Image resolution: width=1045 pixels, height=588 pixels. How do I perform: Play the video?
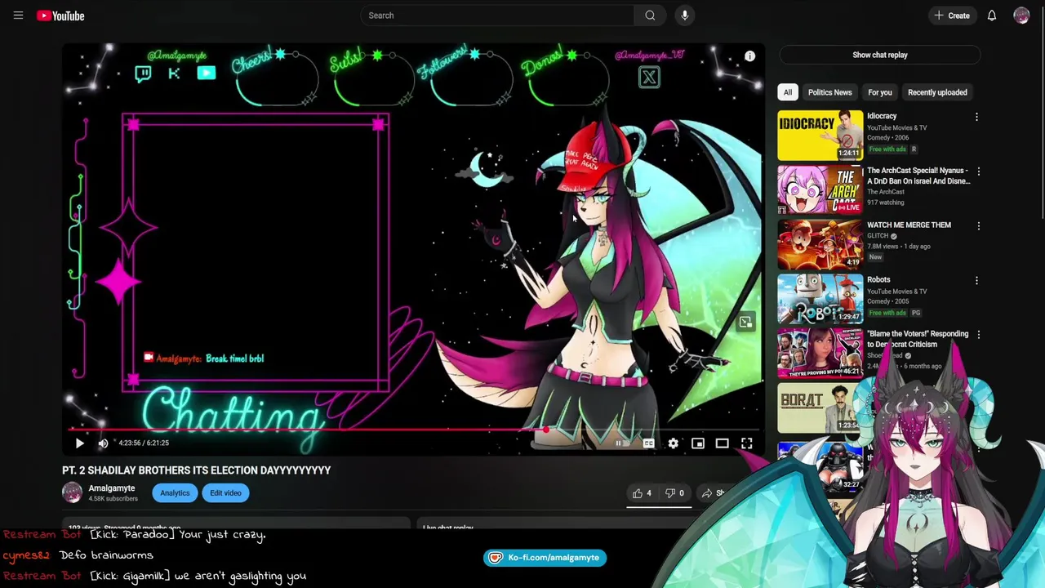pyautogui.click(x=79, y=443)
